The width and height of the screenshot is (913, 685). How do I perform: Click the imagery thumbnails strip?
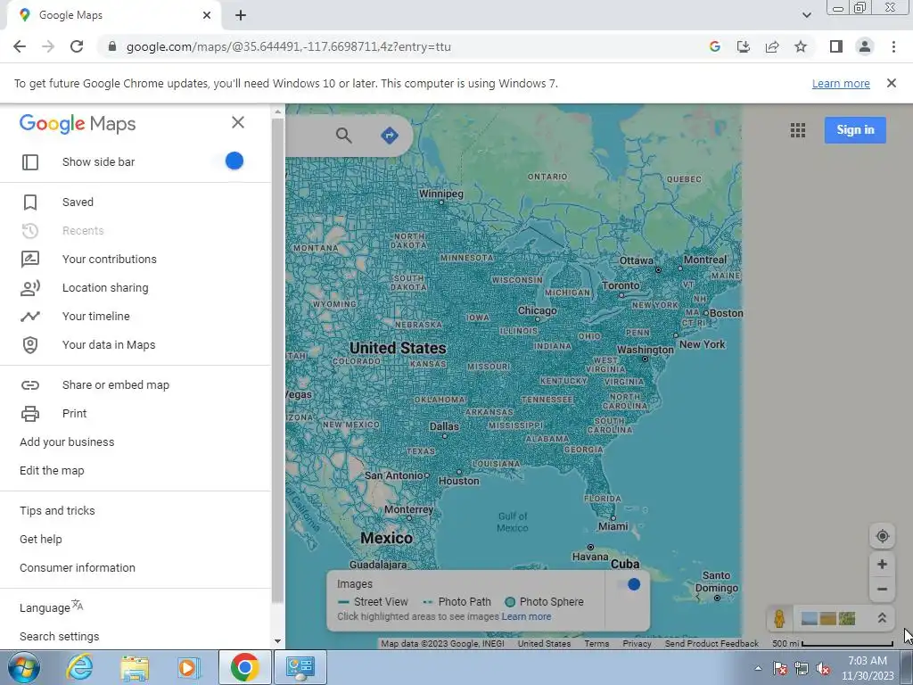tap(828, 618)
